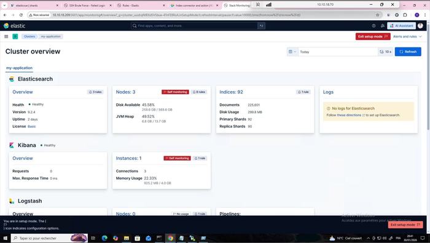430x243 pixels.
Task: Open the 10 s refresh interval selector
Action: [386, 52]
